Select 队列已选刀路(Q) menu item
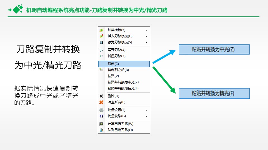Image resolution: width=268 pixels, height=150 pixels. (x=124, y=130)
